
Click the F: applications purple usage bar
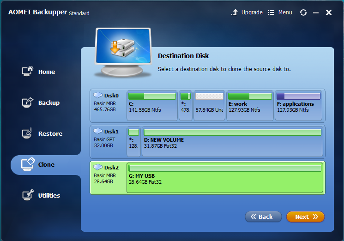pos(298,96)
